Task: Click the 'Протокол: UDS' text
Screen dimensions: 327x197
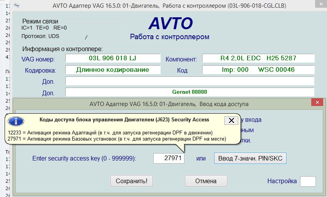Action: click(40, 36)
